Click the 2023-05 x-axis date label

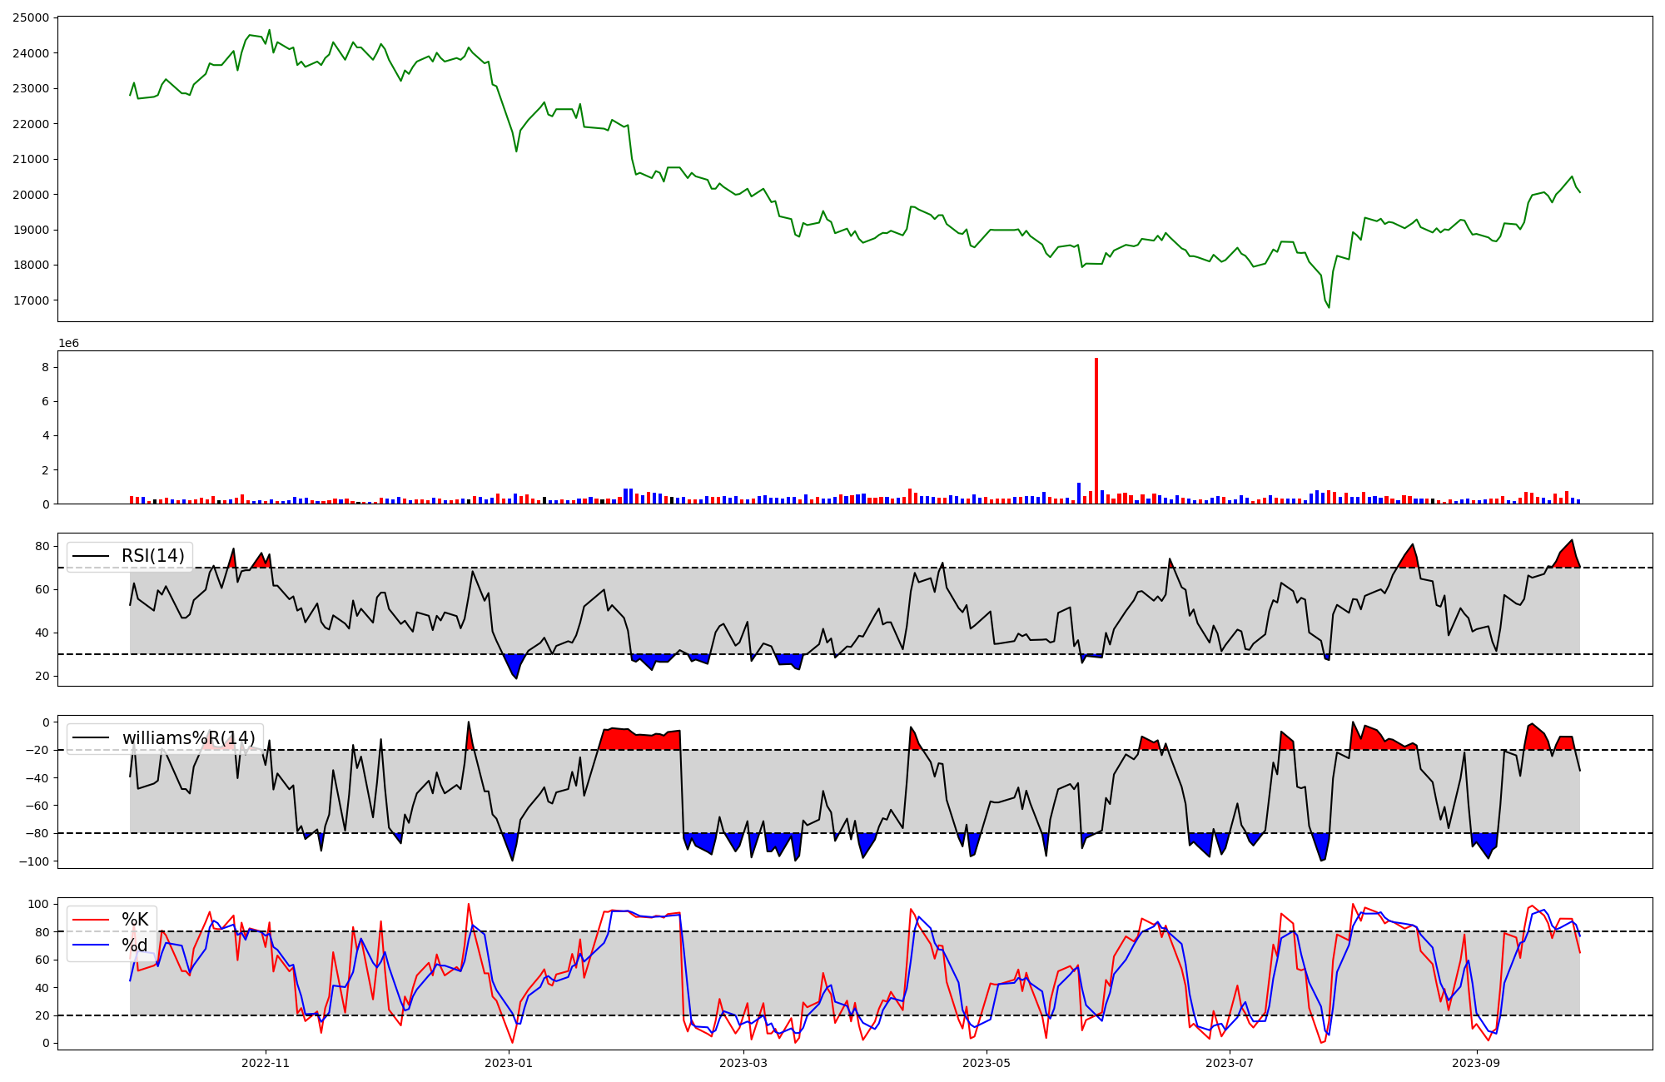point(987,1063)
